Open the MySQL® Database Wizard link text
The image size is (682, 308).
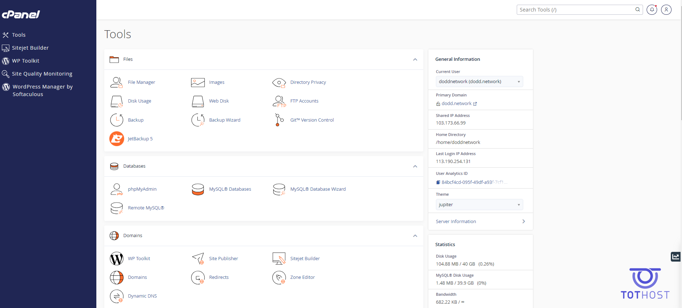pos(318,189)
